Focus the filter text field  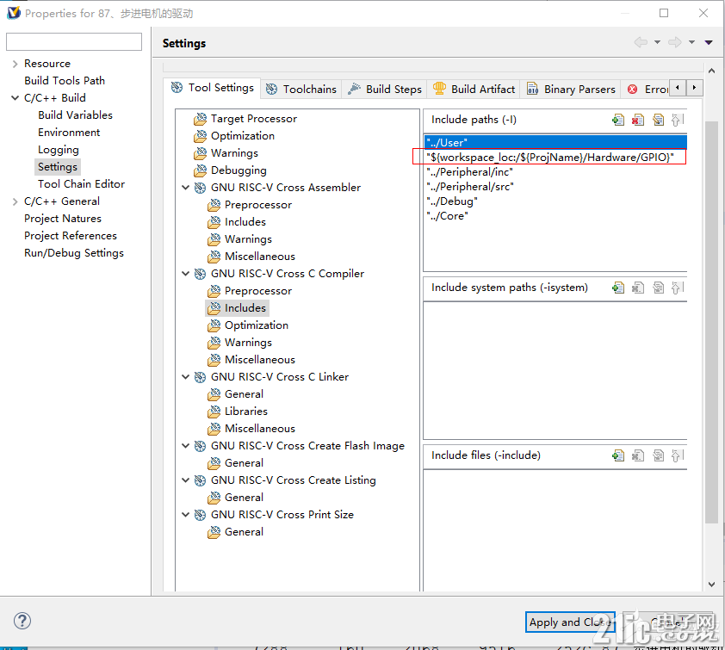pyautogui.click(x=74, y=41)
